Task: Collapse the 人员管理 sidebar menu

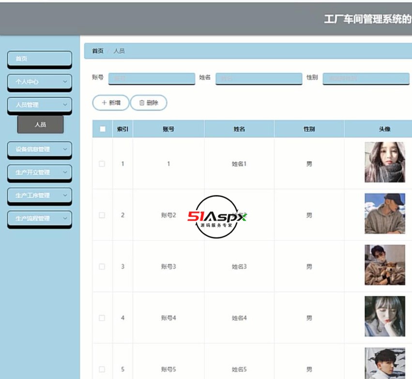Action: click(x=39, y=105)
